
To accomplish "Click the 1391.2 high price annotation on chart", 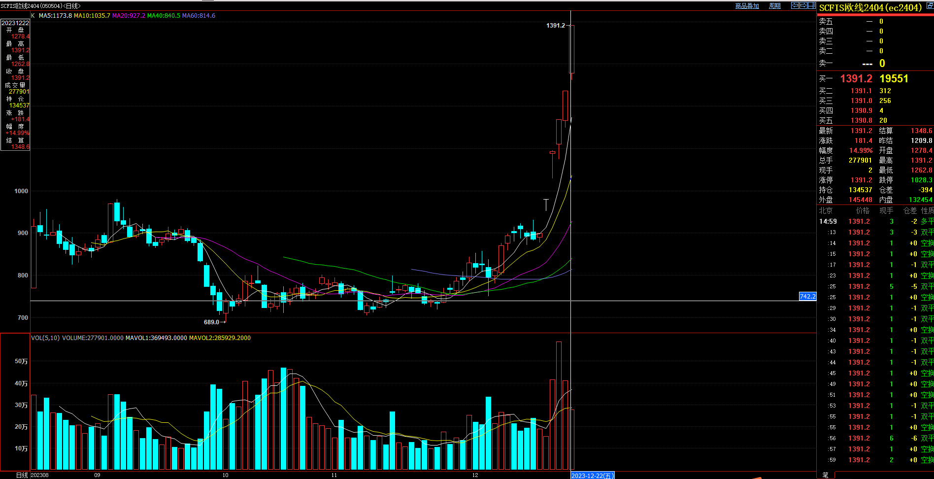I will (x=555, y=26).
